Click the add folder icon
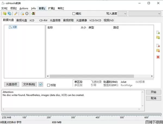This screenshot has height=124, width=163. pos(158,37)
